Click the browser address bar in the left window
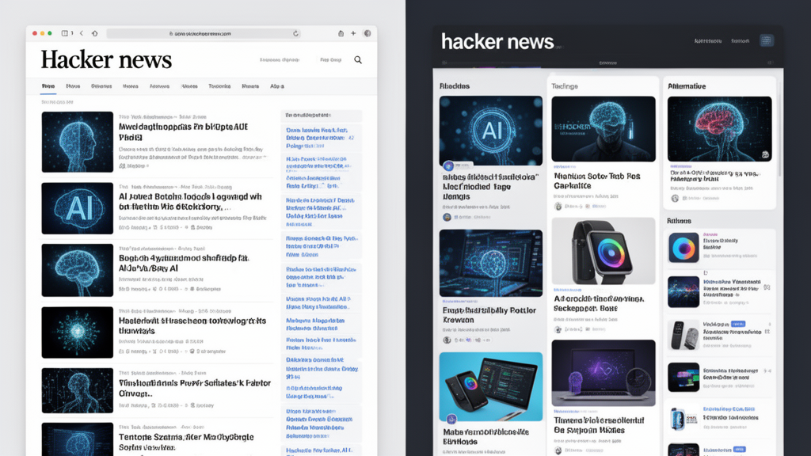 pos(204,33)
